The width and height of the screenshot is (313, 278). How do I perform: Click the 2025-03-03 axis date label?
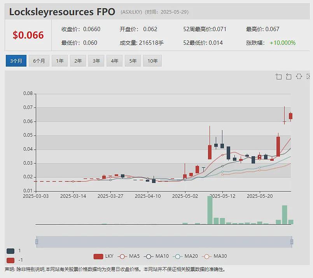(x=36, y=196)
